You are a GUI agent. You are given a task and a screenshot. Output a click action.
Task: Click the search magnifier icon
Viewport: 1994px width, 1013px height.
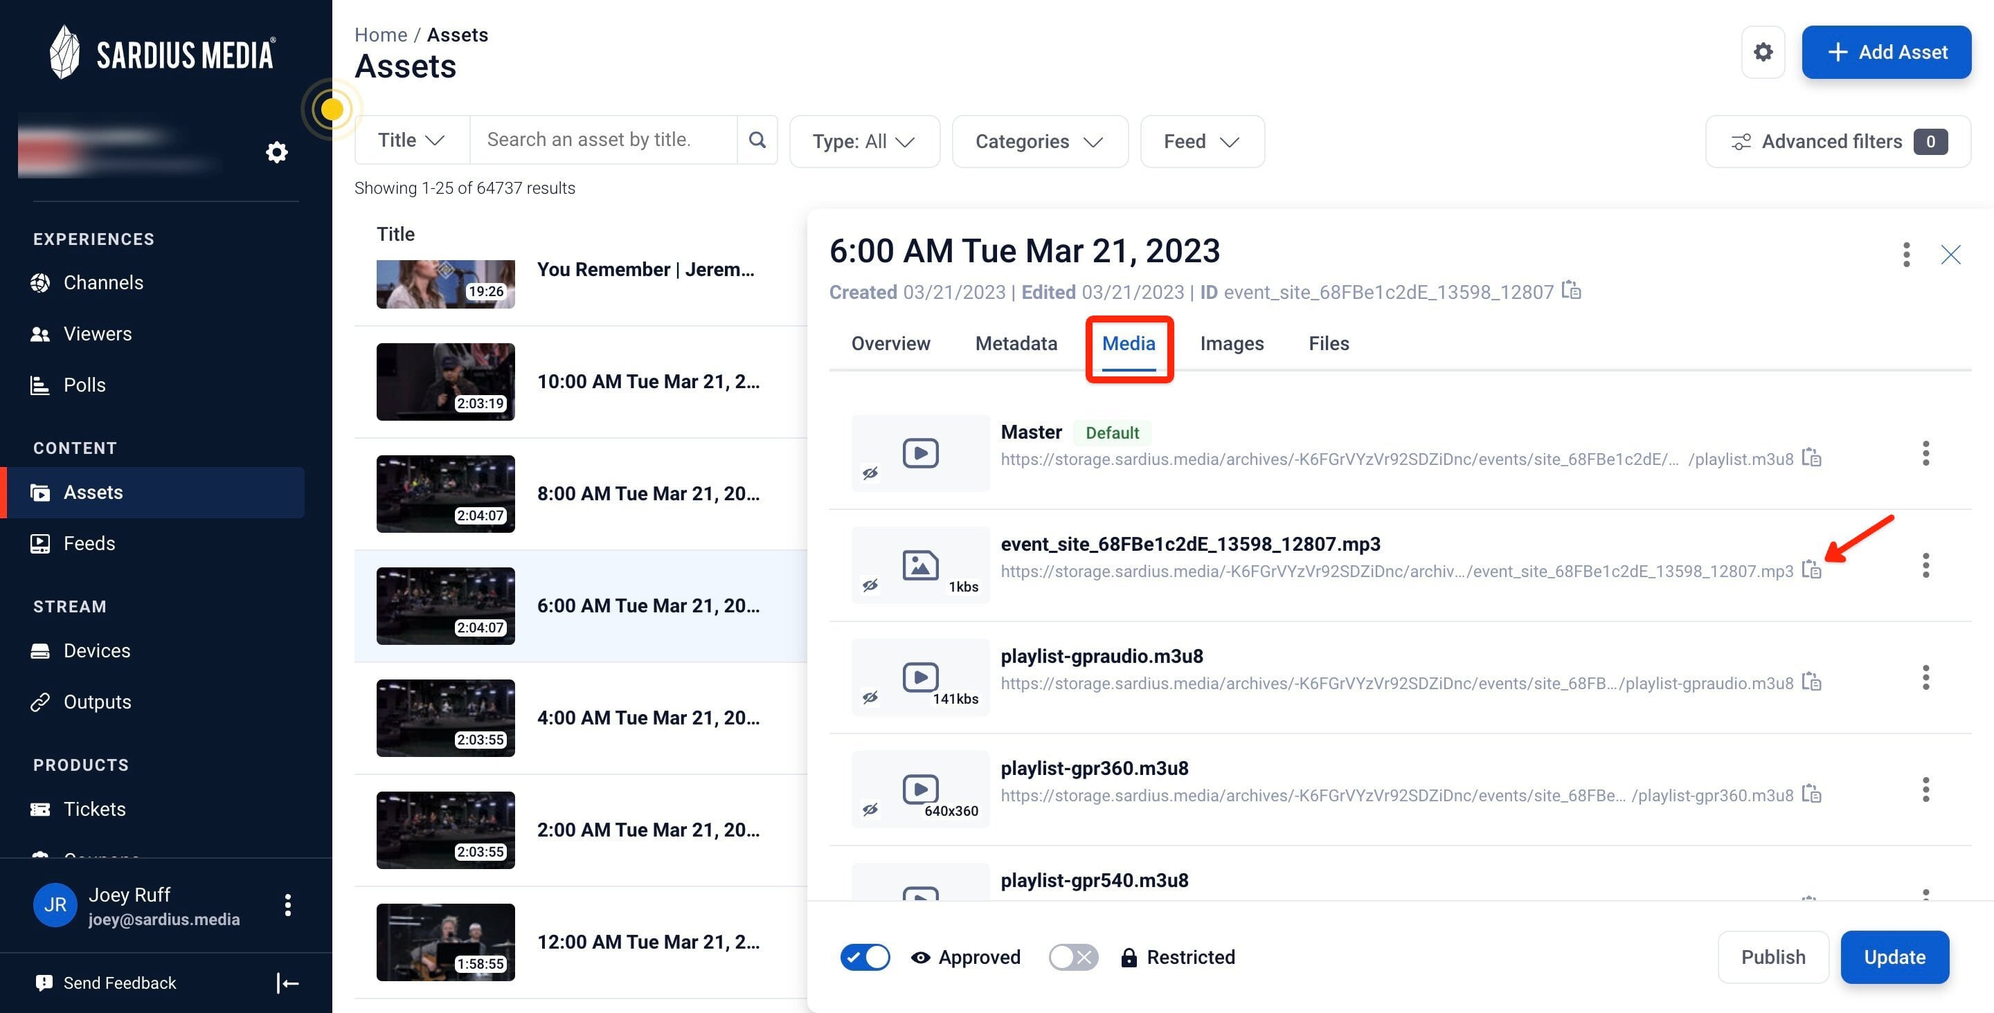[x=757, y=140]
